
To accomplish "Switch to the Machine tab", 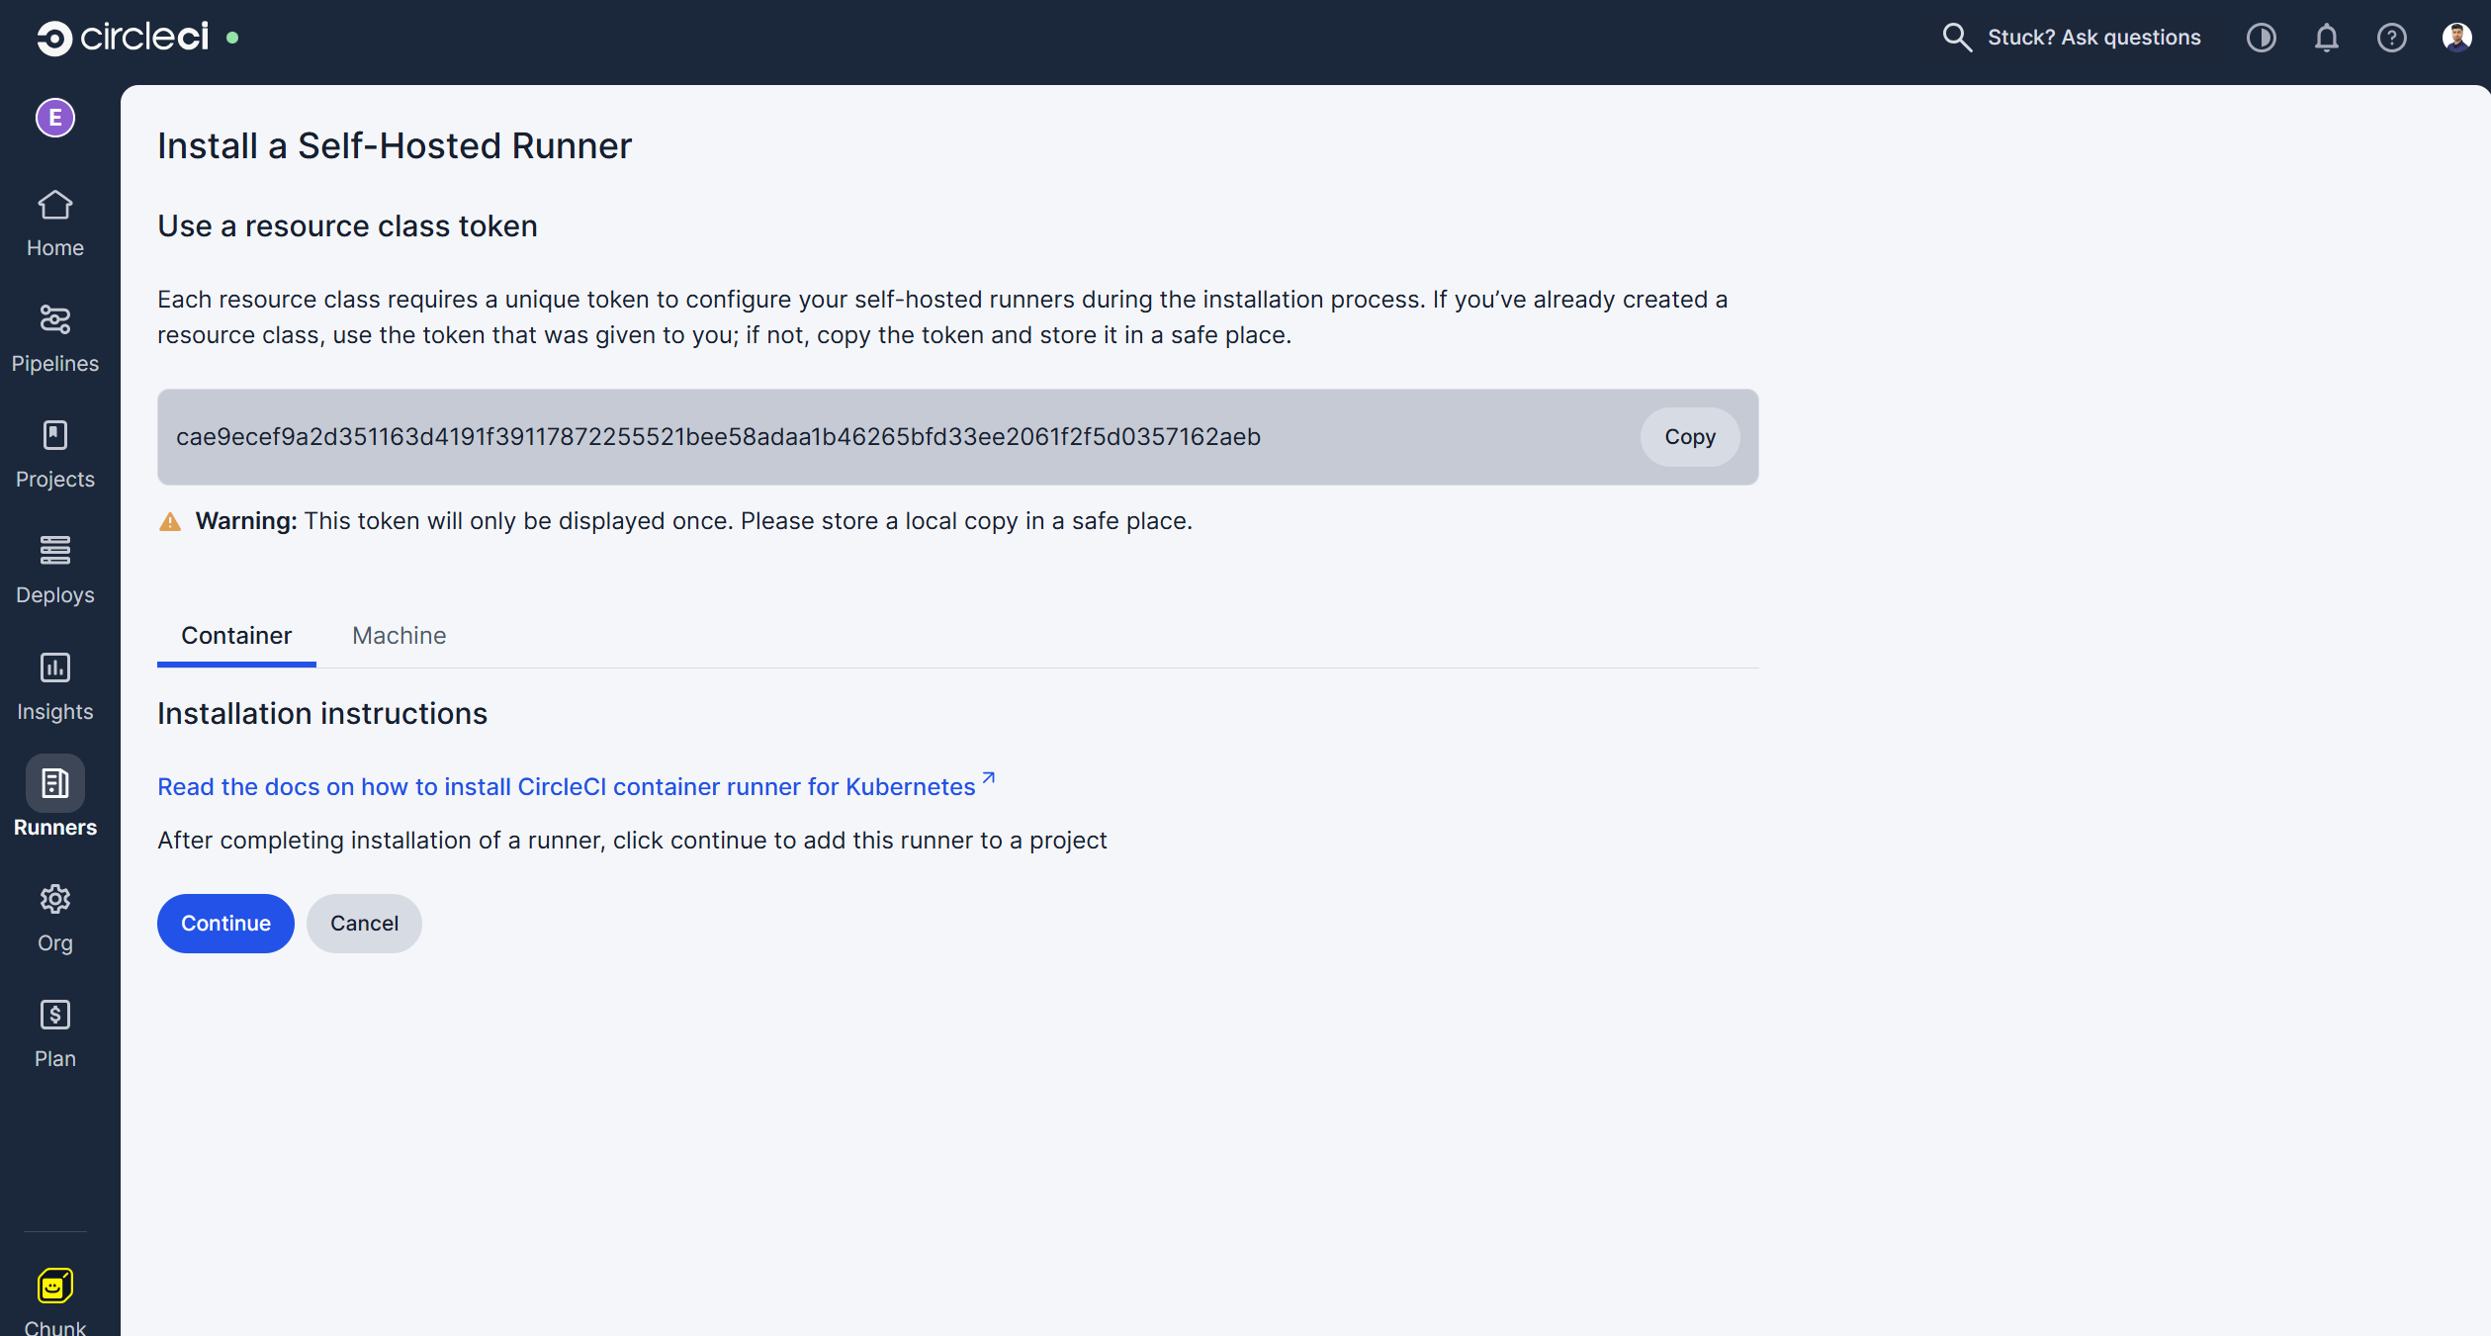I will (x=400, y=636).
